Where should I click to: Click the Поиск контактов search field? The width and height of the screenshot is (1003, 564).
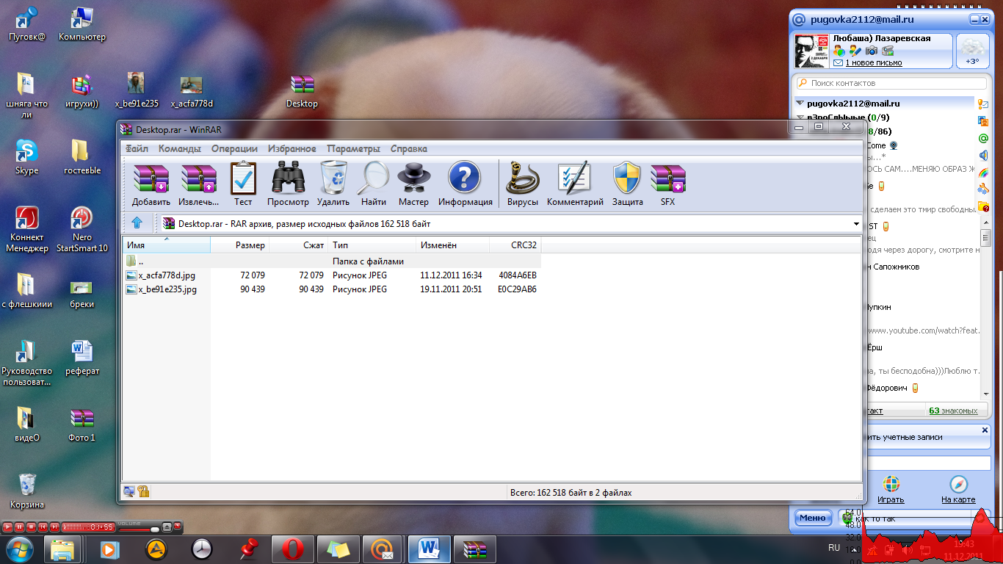click(891, 83)
